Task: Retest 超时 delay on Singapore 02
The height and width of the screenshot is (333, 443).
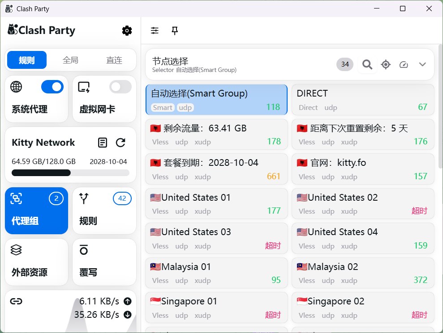Action: [x=419, y=315]
